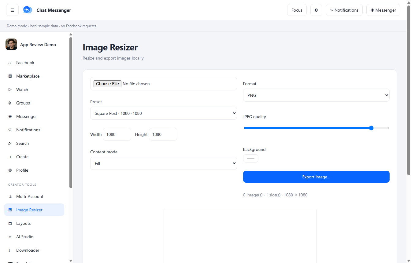Navigate to Watch label in sidebar
The image size is (411, 263).
click(22, 89)
